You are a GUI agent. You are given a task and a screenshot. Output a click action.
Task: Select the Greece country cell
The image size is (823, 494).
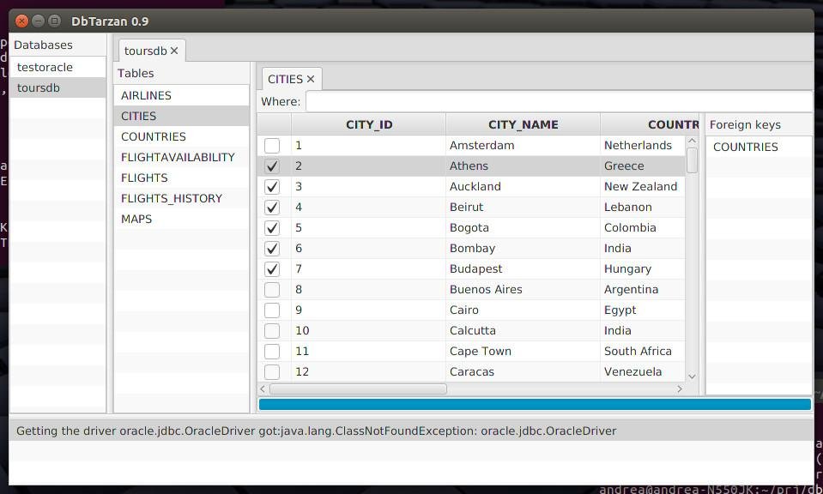pos(643,166)
